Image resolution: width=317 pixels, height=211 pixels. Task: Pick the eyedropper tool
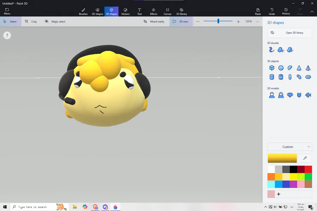pos(305,158)
